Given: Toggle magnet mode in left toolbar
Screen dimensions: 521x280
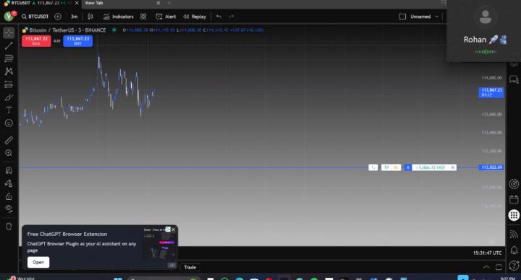Looking at the screenshot, I should pyautogui.click(x=9, y=170).
